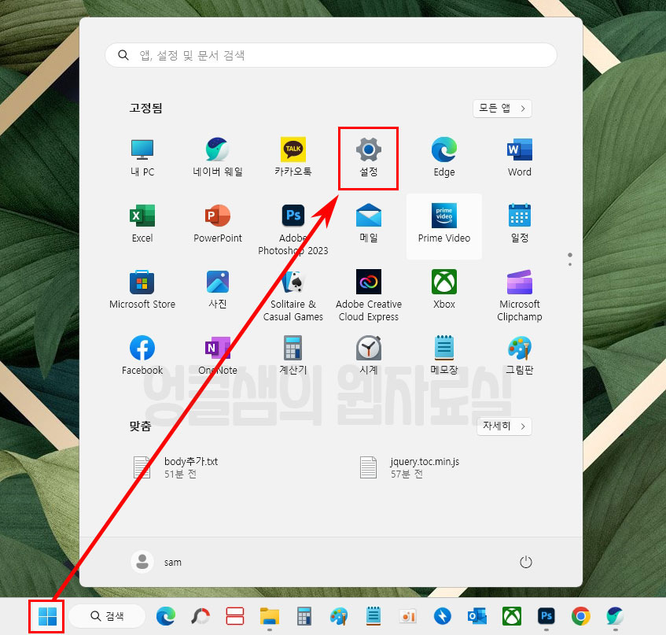Image resolution: width=666 pixels, height=635 pixels.
Task: Open the 사진 (Photos) app
Action: coord(218,290)
